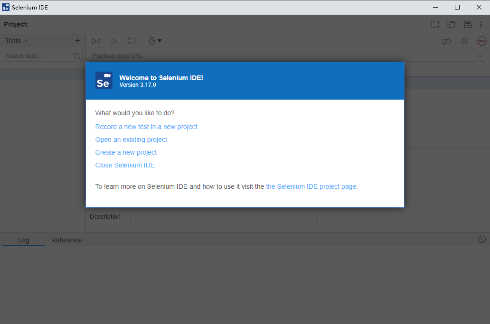
Task: Click the create new project folder icon
Action: (435, 24)
